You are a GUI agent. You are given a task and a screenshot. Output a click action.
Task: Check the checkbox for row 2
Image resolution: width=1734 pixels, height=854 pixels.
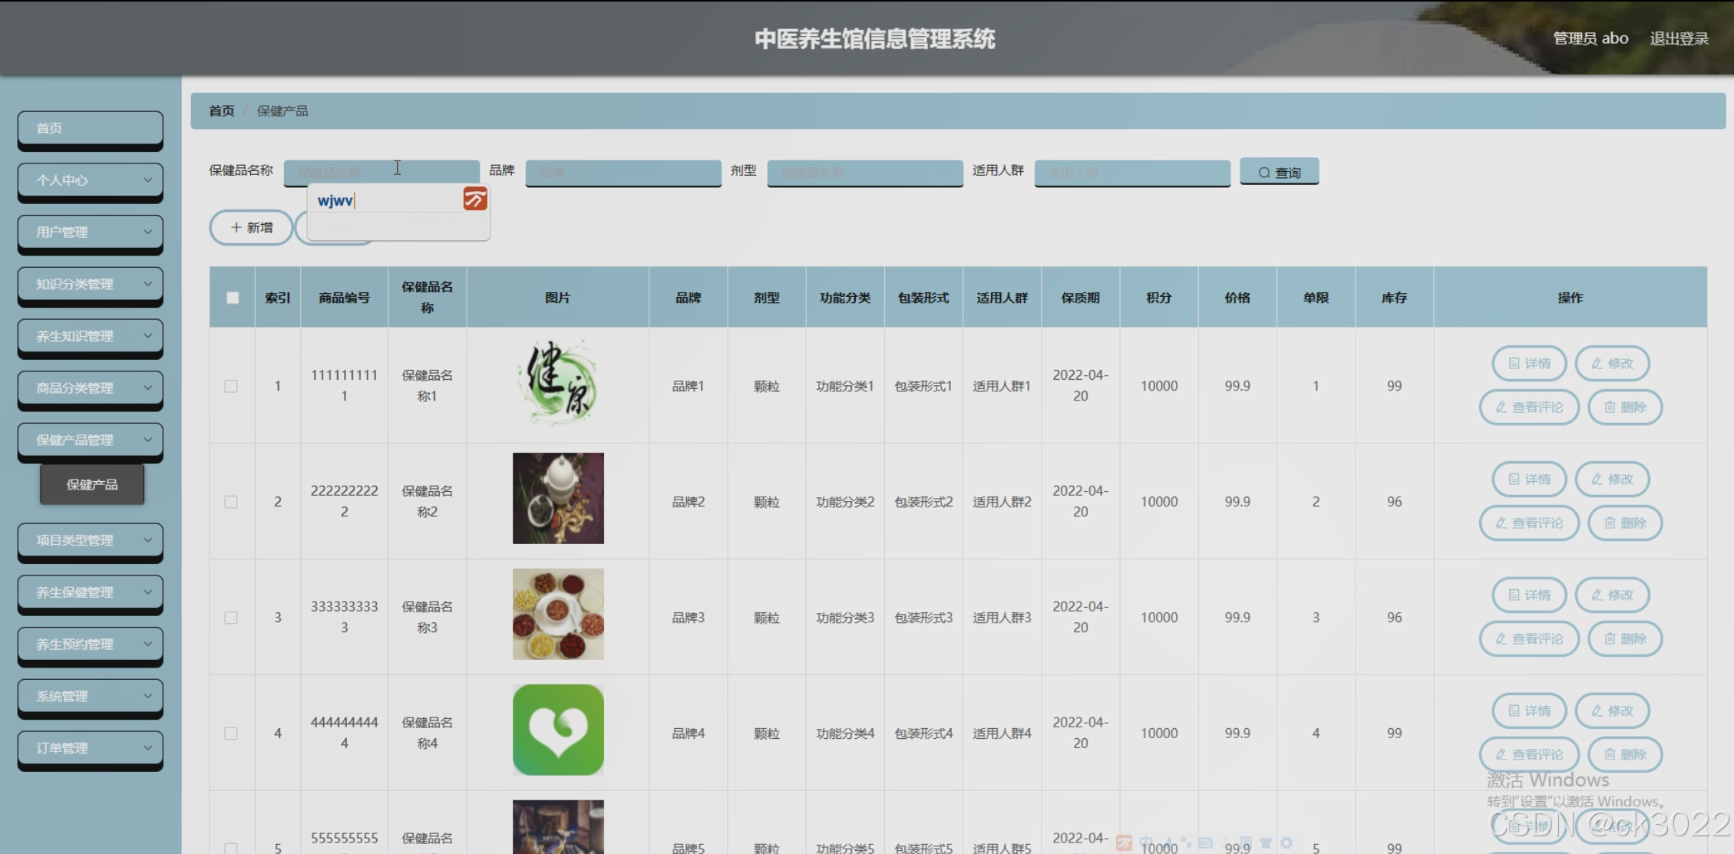[x=231, y=502]
